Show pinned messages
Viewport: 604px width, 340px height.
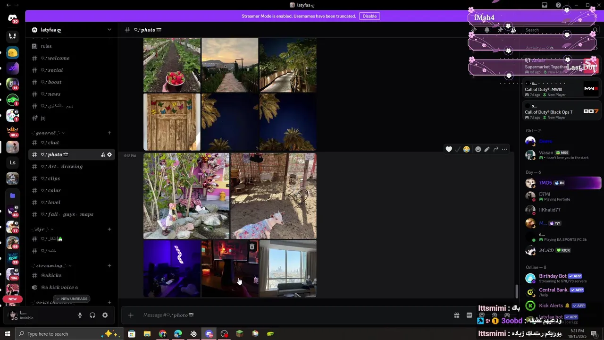[500, 30]
